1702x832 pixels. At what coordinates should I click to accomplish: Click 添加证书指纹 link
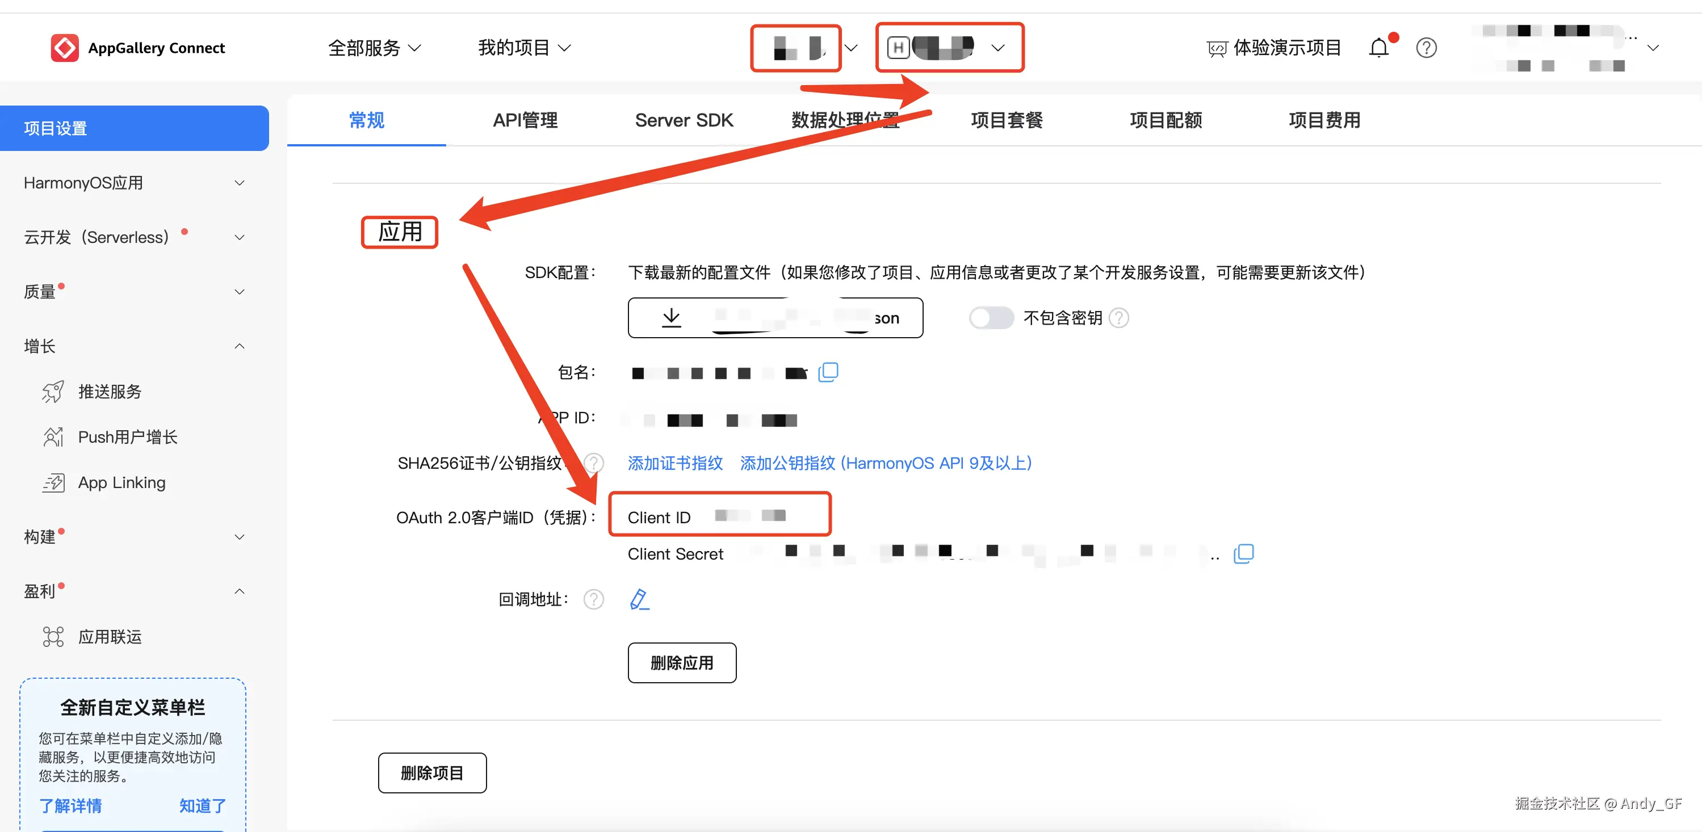click(674, 463)
